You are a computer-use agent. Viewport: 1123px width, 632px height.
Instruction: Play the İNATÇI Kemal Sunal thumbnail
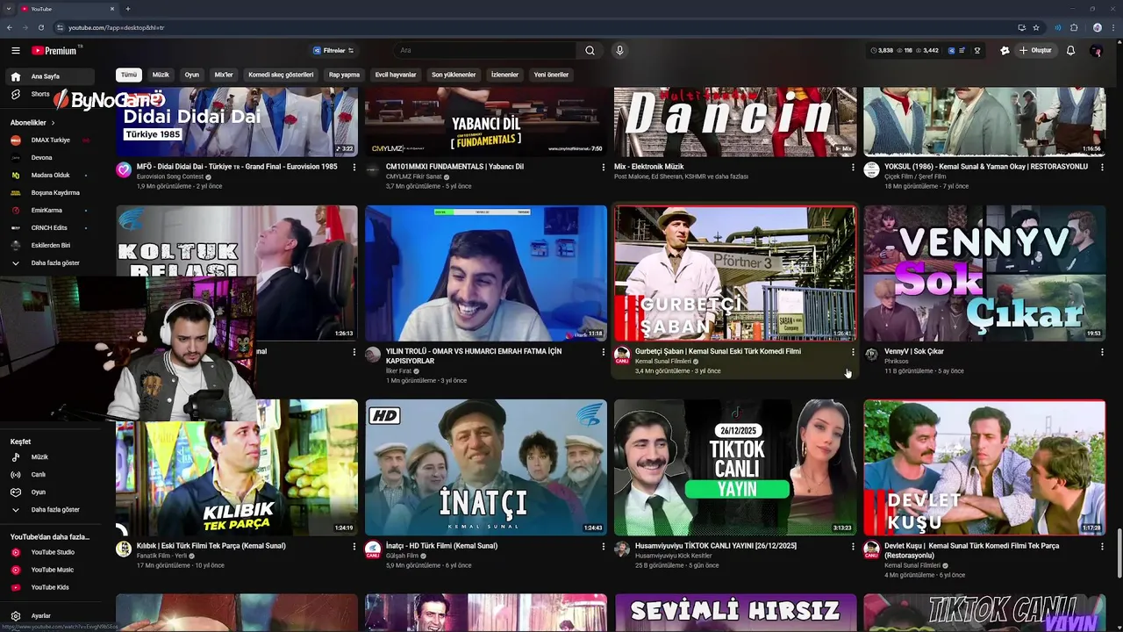coord(486,467)
